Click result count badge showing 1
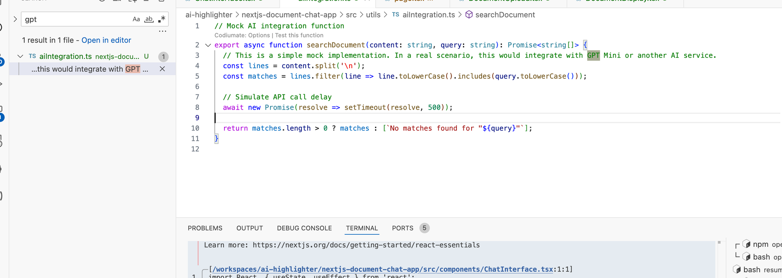 click(163, 57)
